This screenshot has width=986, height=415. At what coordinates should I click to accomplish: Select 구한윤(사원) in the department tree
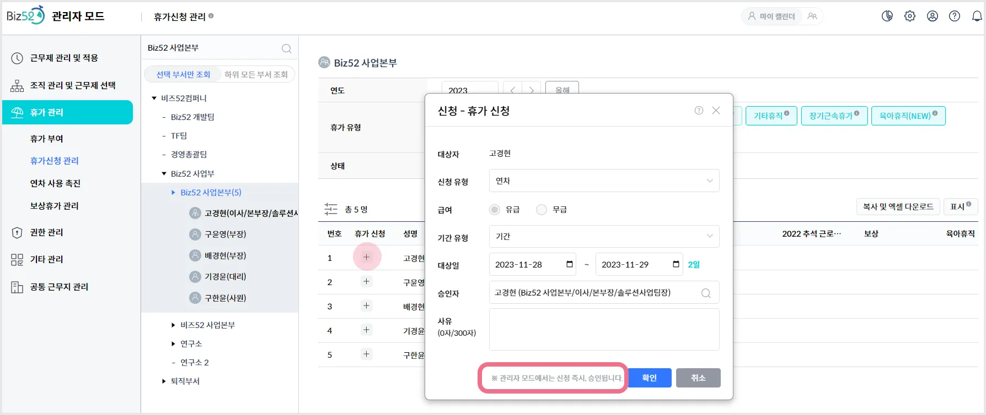[226, 298]
